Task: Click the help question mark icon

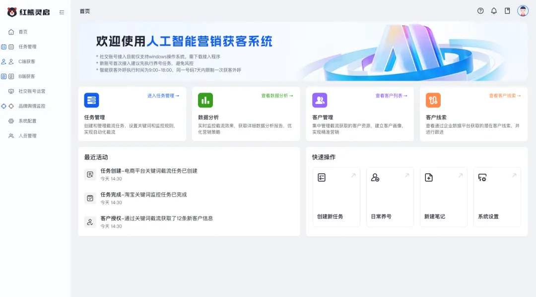Action: pyautogui.click(x=480, y=10)
